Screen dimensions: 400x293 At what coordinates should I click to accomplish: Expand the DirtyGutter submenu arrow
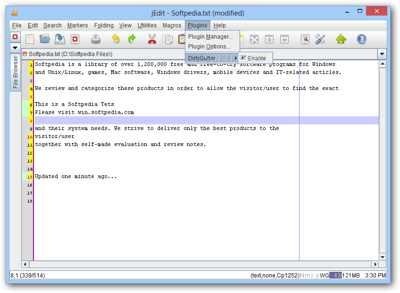click(236, 58)
